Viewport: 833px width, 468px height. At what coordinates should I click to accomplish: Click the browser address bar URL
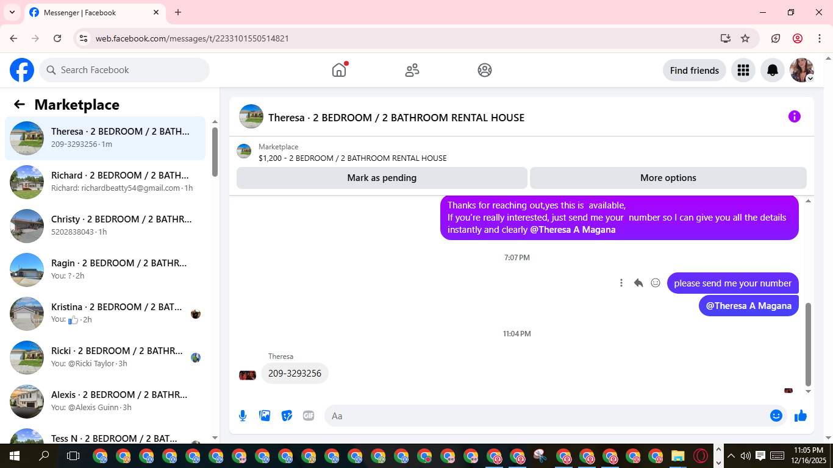[192, 38]
